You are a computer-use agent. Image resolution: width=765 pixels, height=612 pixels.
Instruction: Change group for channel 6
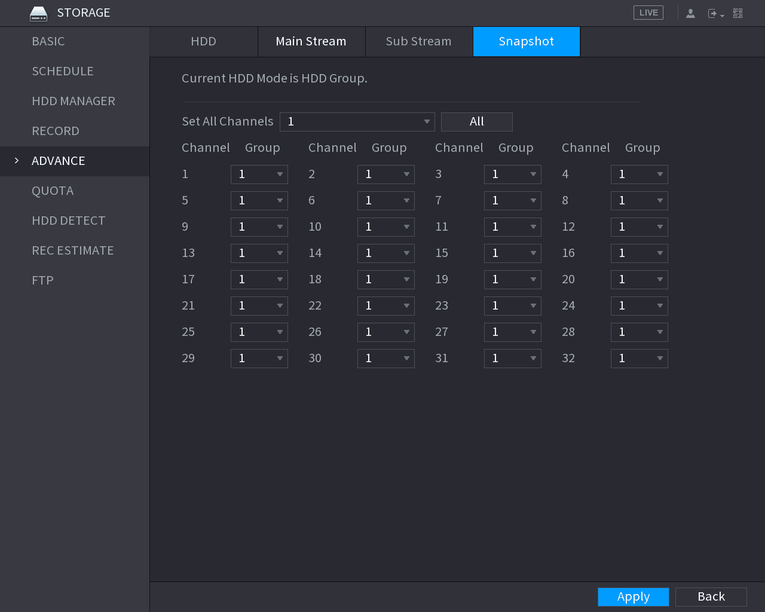coord(386,200)
